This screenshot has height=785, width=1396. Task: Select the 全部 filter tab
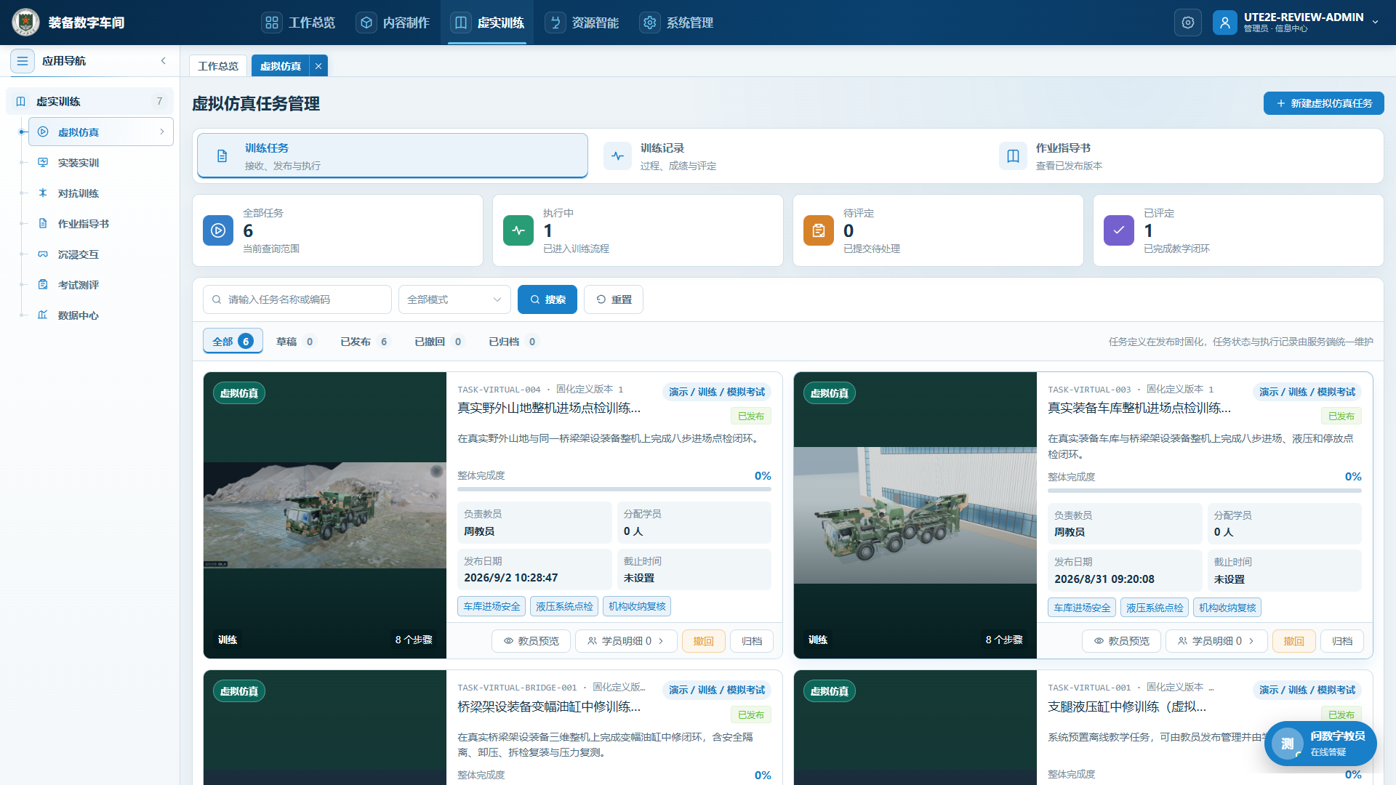(233, 342)
